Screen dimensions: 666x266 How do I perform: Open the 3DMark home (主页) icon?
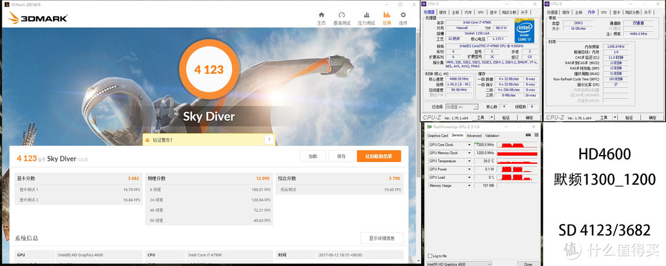click(x=321, y=17)
